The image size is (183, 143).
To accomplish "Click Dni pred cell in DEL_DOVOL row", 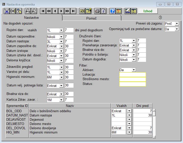I will (142, 128).
